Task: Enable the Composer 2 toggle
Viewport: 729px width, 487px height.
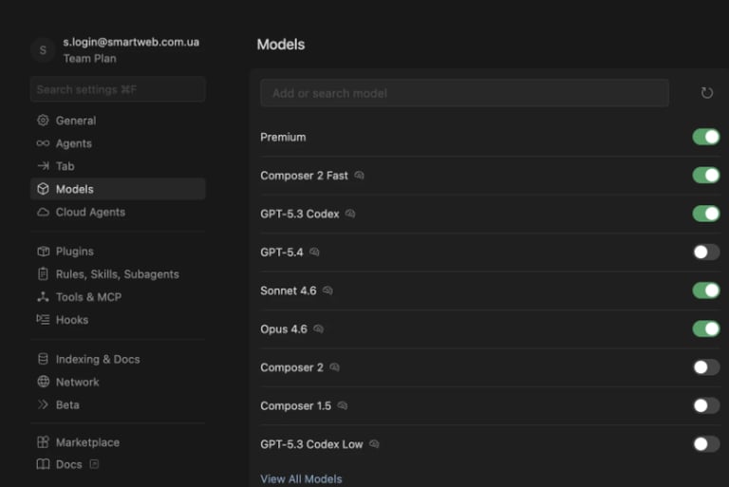Action: [x=706, y=367]
